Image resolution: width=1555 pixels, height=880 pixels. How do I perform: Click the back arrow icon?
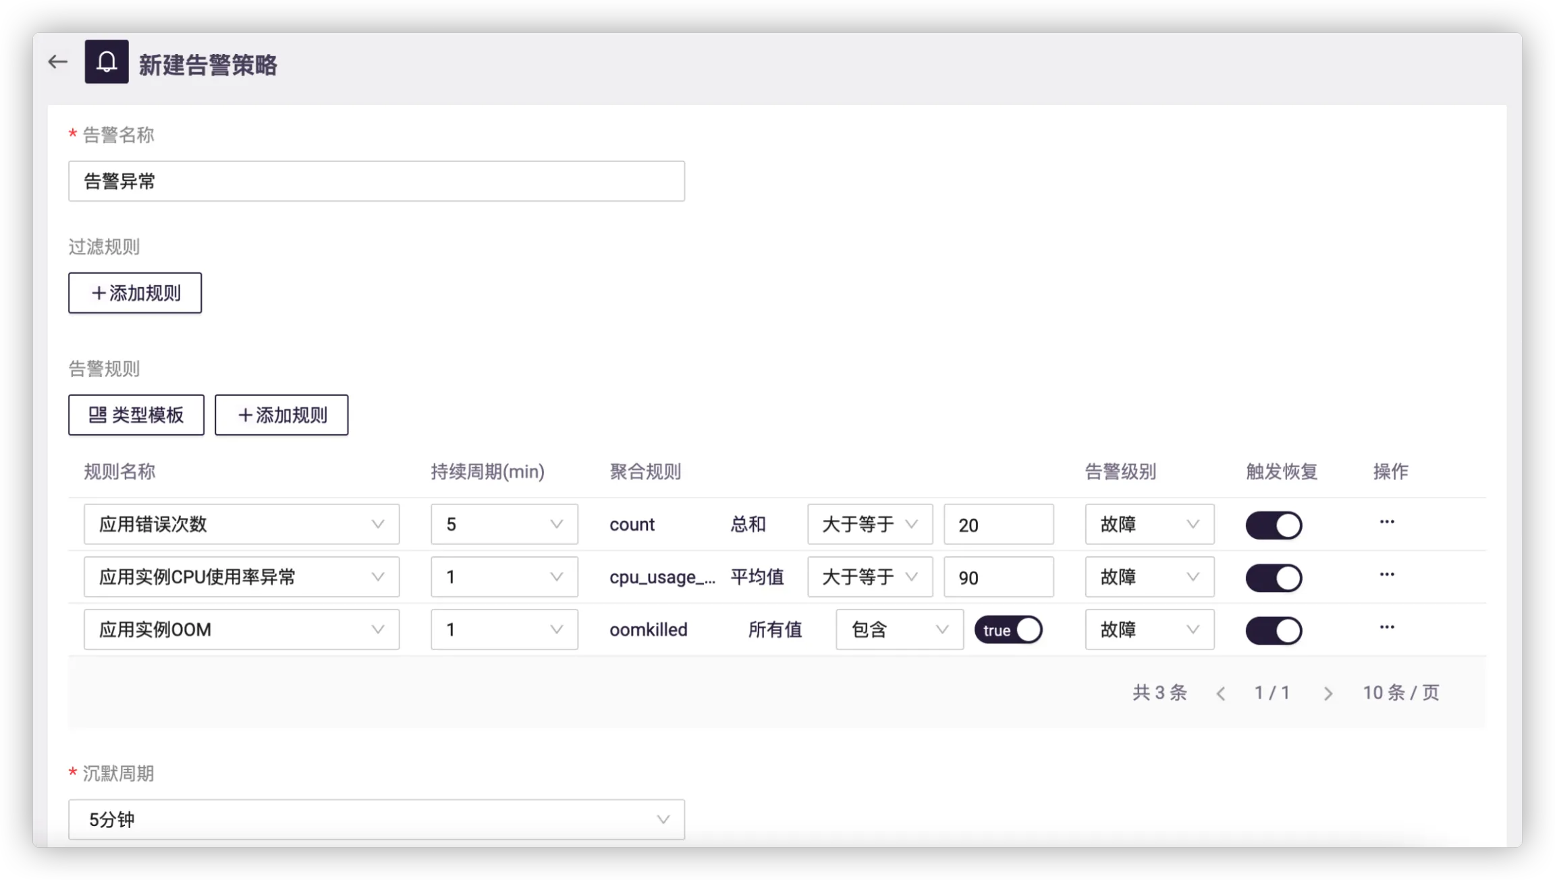tap(58, 62)
